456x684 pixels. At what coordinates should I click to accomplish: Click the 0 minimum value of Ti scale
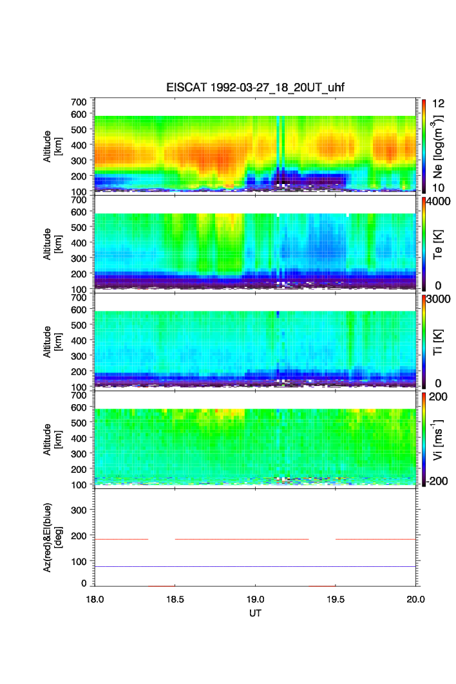[x=438, y=384]
